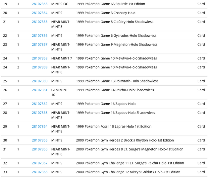Select the Fossil Lapras-Holo 1st Edition text
The height and width of the screenshot is (177, 212).
tap(114, 127)
